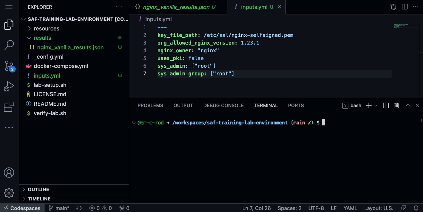Kill the terminal using the trash icon
423x212 pixels.
click(396, 105)
